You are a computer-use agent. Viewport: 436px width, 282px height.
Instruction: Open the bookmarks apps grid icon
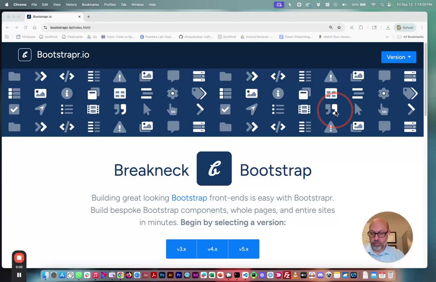click(7, 37)
